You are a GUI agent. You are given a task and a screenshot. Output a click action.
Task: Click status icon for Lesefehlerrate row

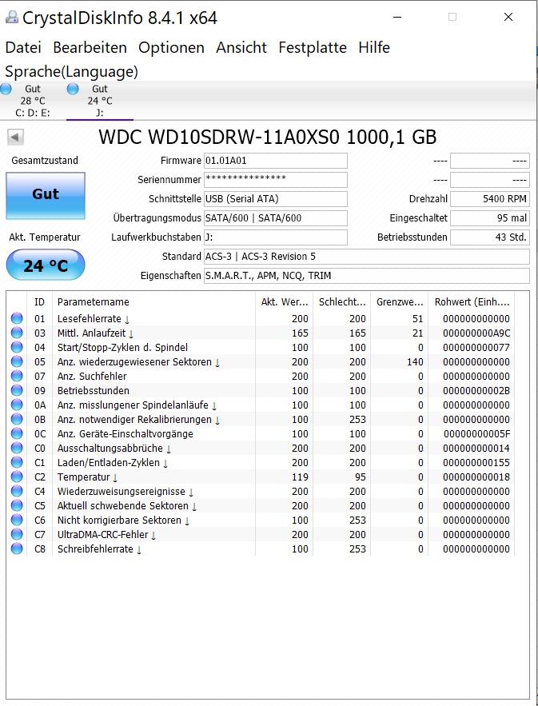point(17,318)
